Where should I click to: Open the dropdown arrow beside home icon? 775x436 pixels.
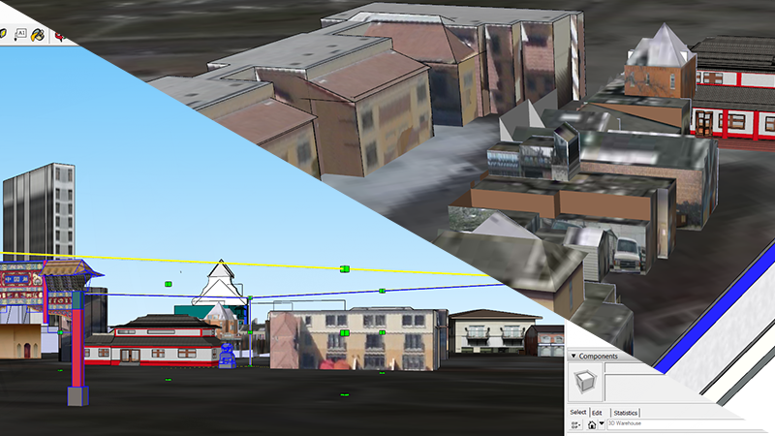click(601, 423)
